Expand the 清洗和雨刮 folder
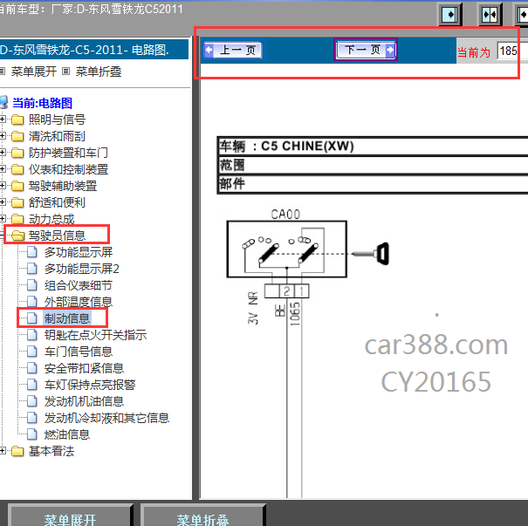Viewport: 528px width, 526px height. pyautogui.click(x=3, y=135)
